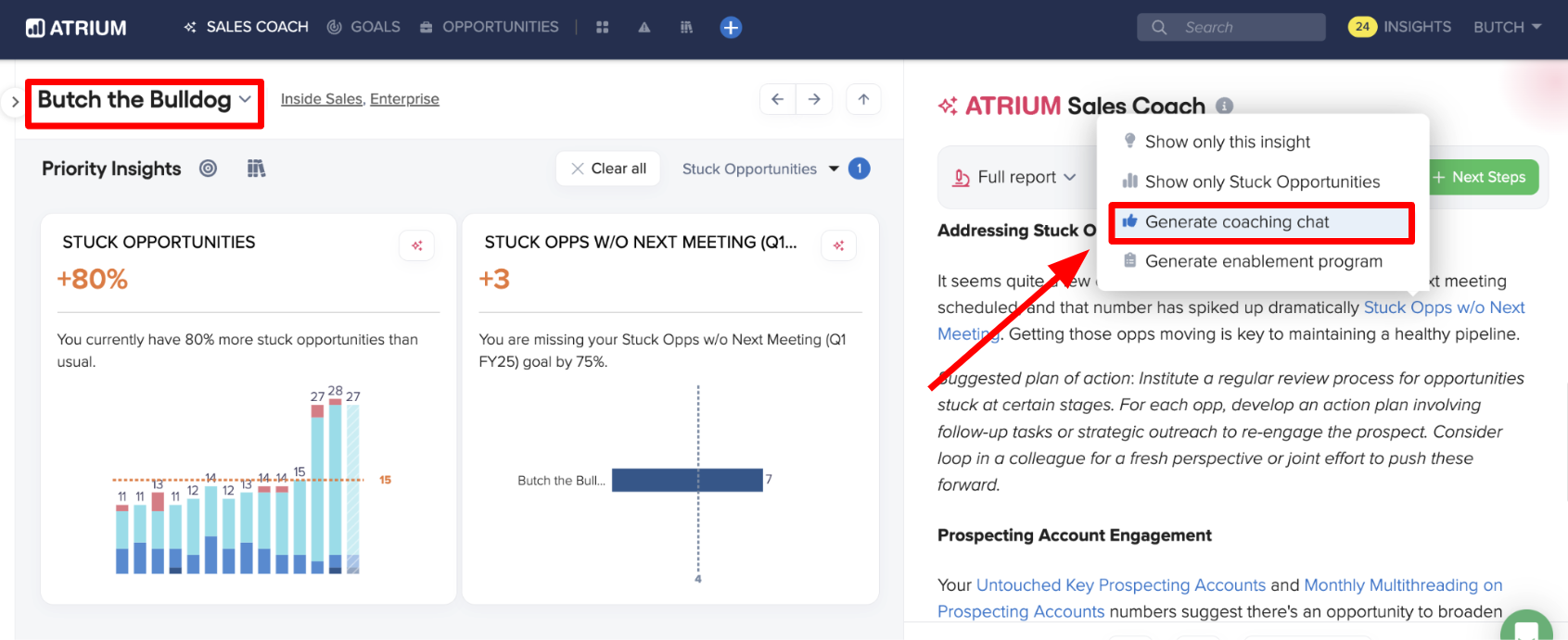Click the Atrium logo in the header

tap(76, 28)
